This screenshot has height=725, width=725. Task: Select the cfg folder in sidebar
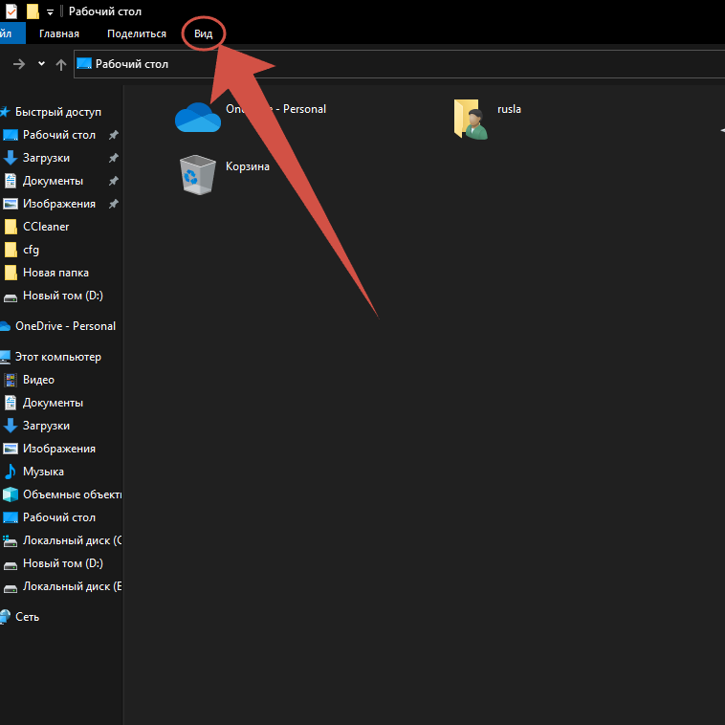[31, 250]
